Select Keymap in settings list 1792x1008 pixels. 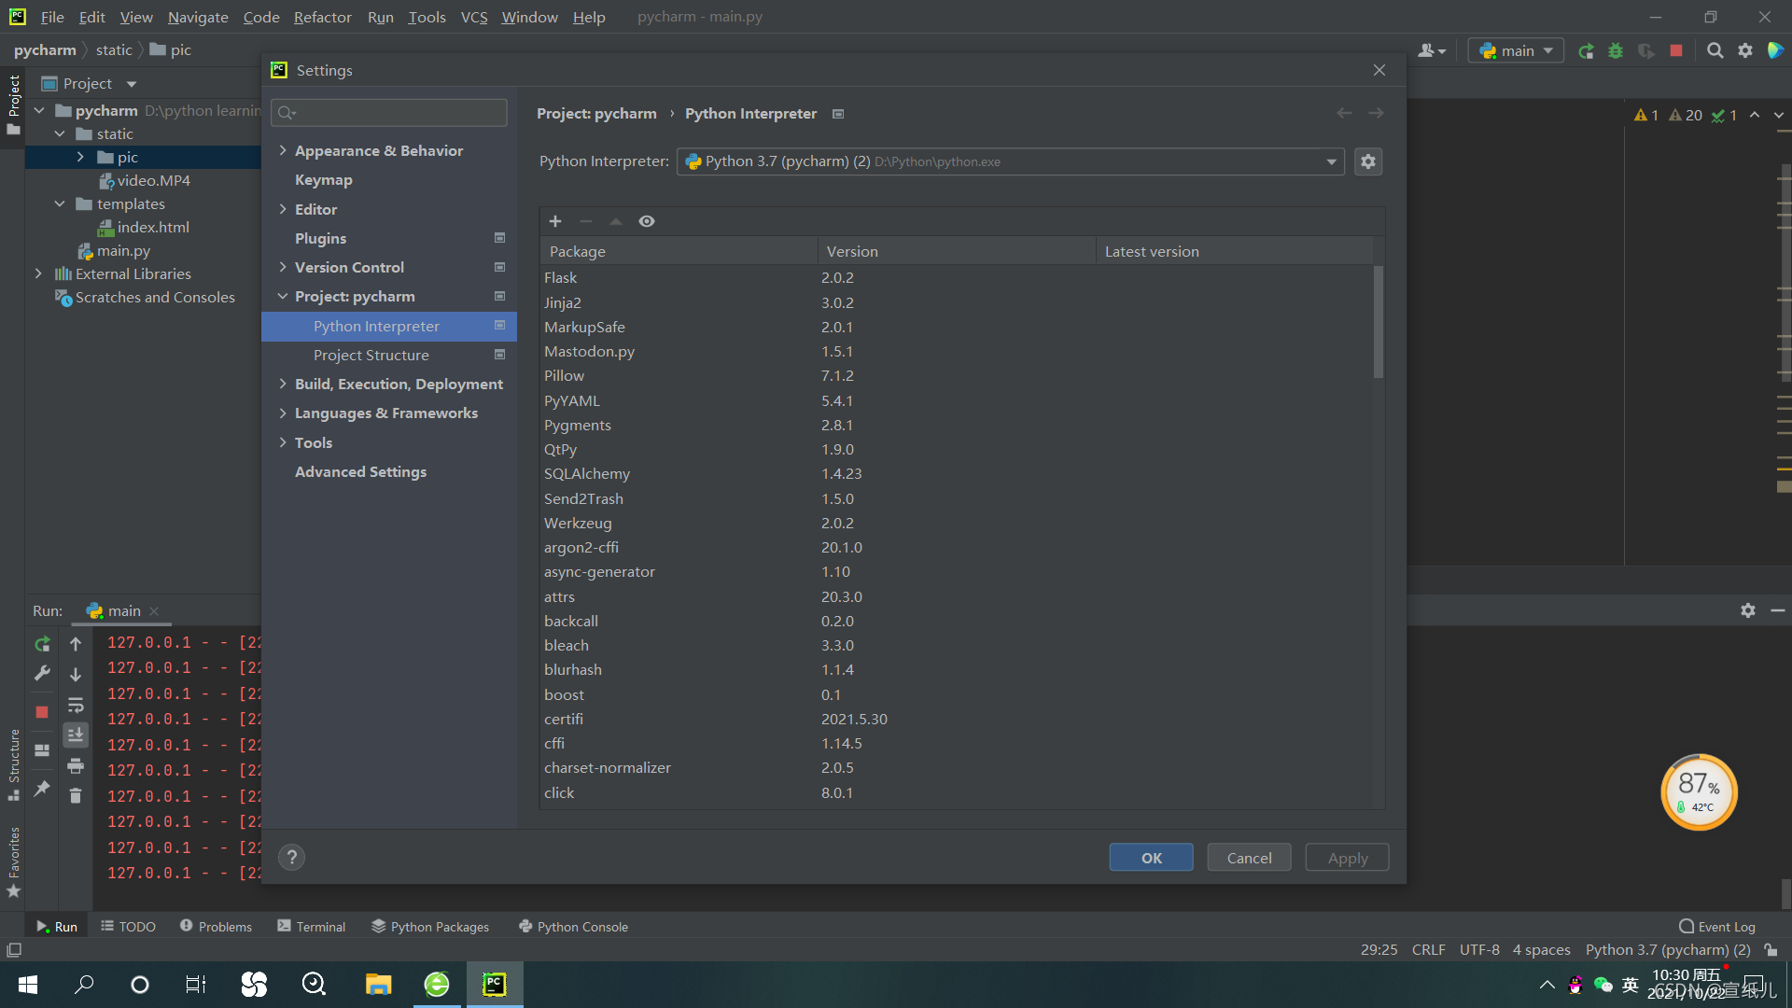point(324,179)
